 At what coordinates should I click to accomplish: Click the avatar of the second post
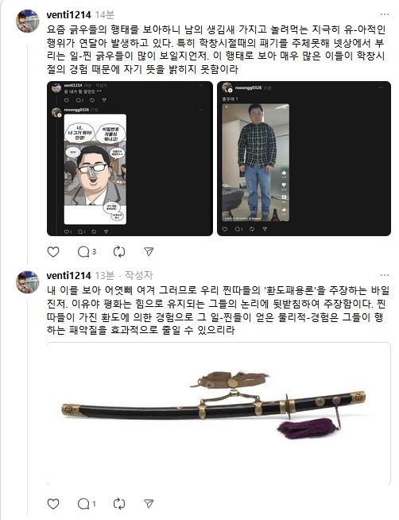(28, 282)
